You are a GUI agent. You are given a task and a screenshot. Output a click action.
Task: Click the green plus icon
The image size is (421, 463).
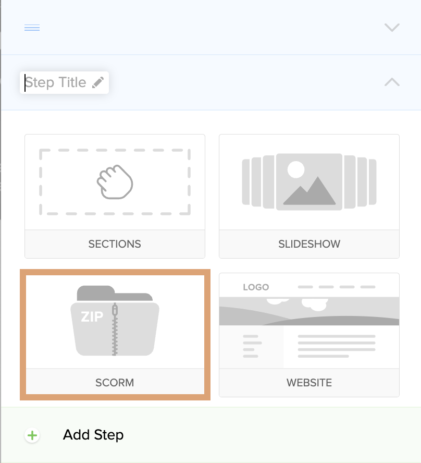click(x=32, y=435)
